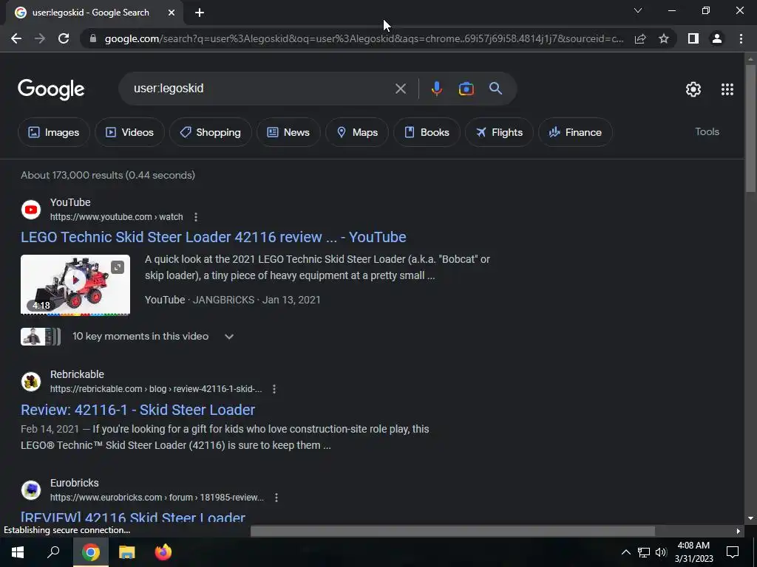Open the more options dots for the Eurobricks result

point(276,497)
